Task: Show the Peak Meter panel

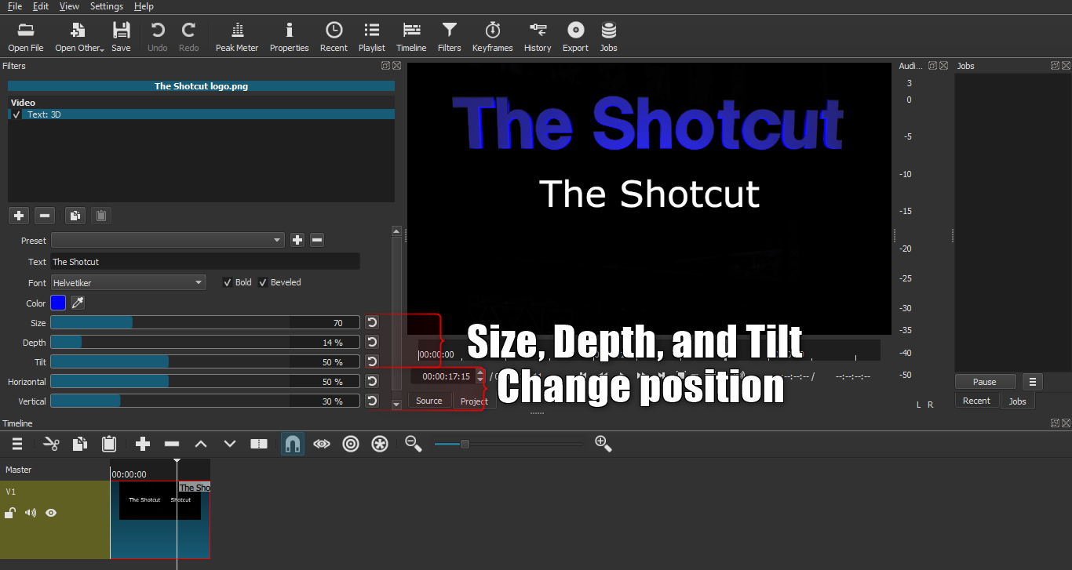Action: pos(237,37)
